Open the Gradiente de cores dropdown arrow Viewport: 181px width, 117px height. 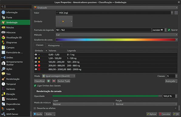click(177, 40)
